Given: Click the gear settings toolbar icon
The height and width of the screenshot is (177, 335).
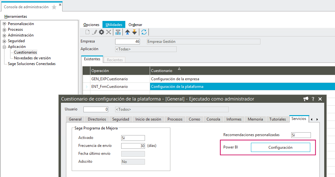Looking at the screenshot, I should [102, 32].
